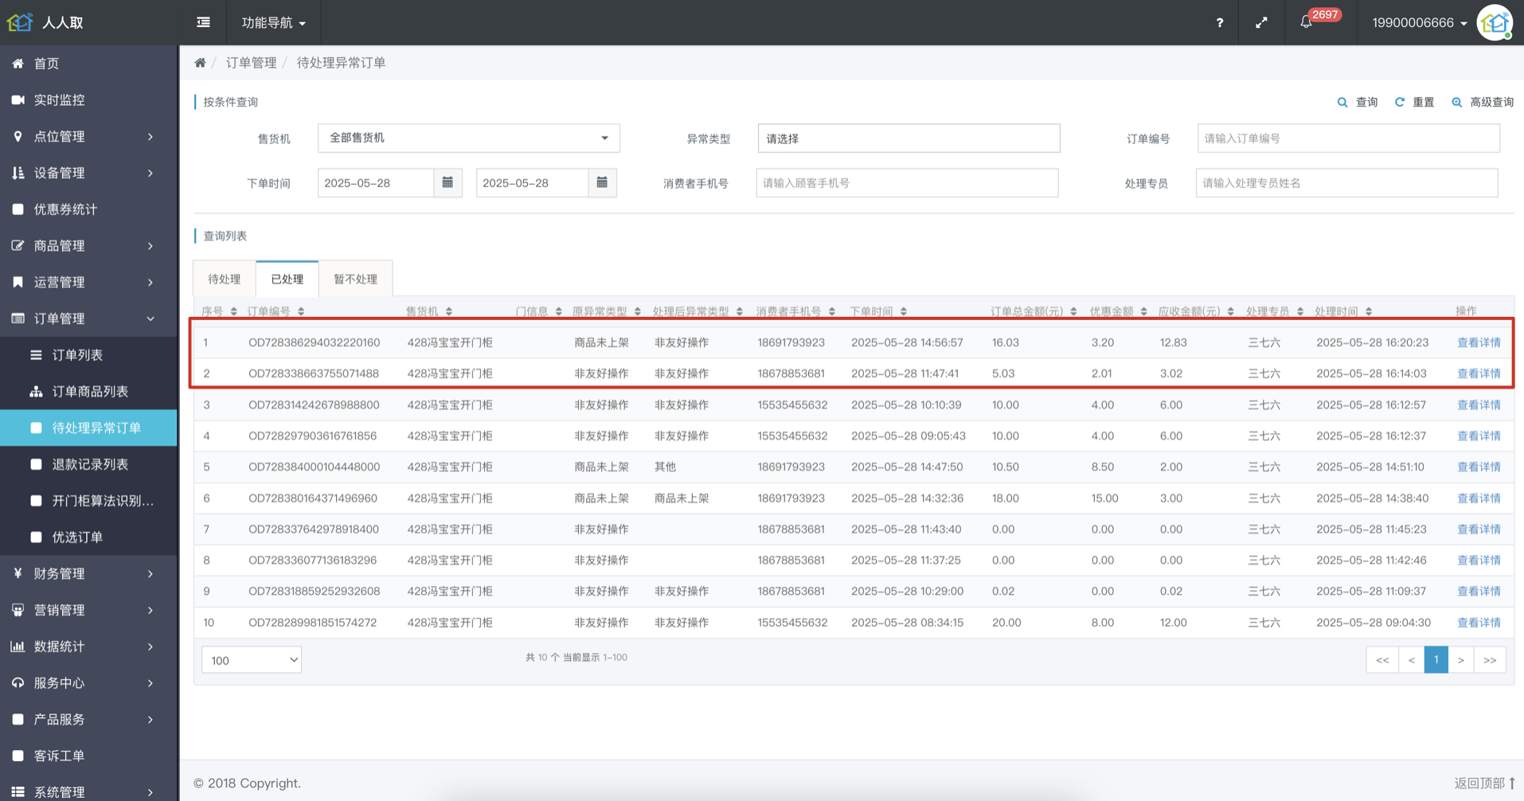Click the 重置 reset button

click(1414, 102)
